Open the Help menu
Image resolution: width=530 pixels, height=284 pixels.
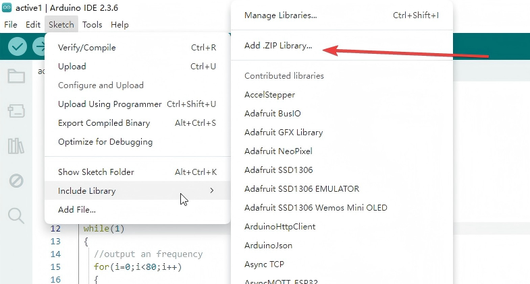tap(120, 24)
